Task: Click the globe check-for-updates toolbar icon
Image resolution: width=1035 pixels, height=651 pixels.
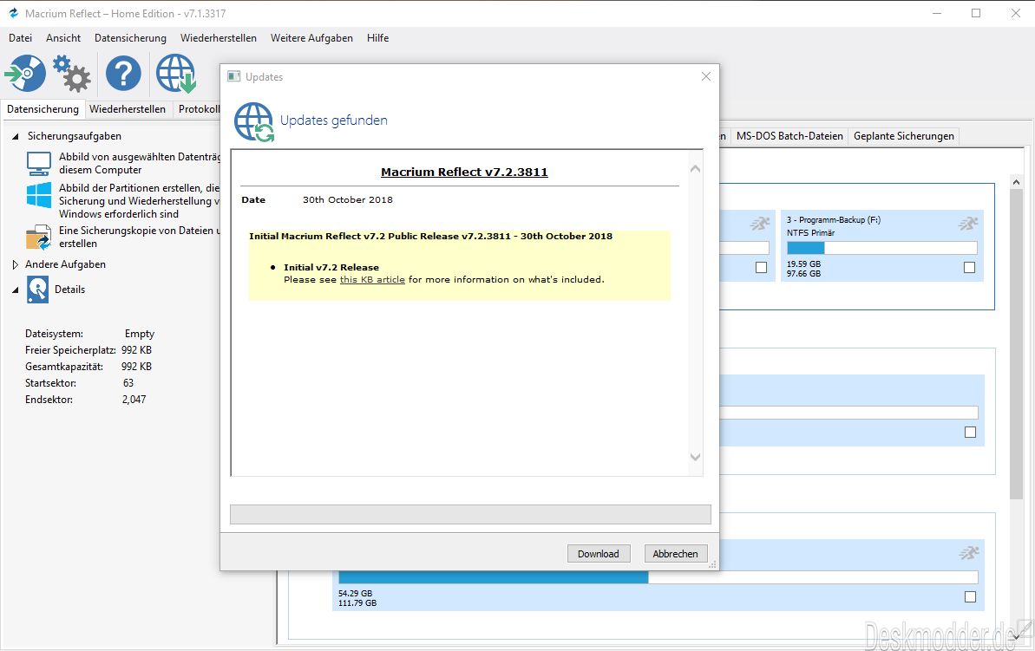Action: tap(175, 73)
